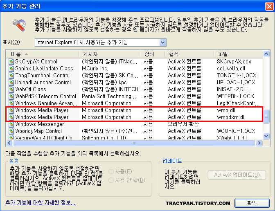The image size is (275, 211).
Task: Click the SKCrypAX.ocx file cell
Action: pyautogui.click(x=234, y=62)
